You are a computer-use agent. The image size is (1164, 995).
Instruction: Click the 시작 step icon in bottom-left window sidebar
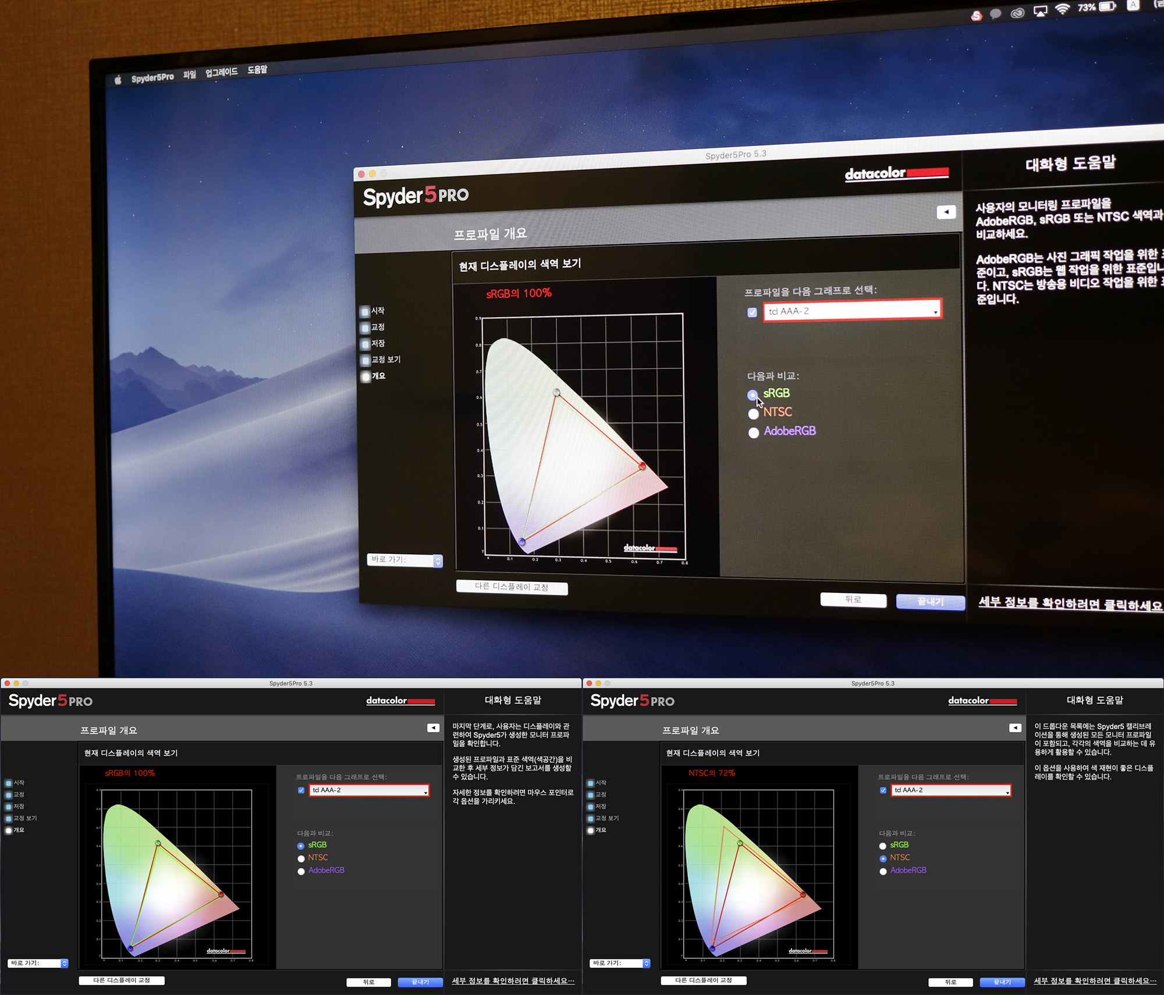pos(8,783)
